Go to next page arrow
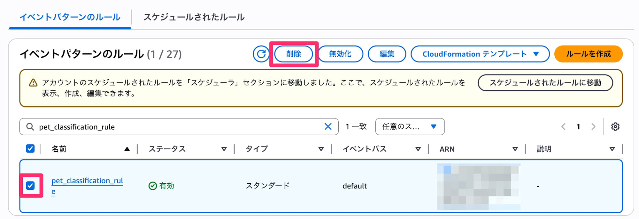Screen dimensions: 639x219 click(x=593, y=127)
